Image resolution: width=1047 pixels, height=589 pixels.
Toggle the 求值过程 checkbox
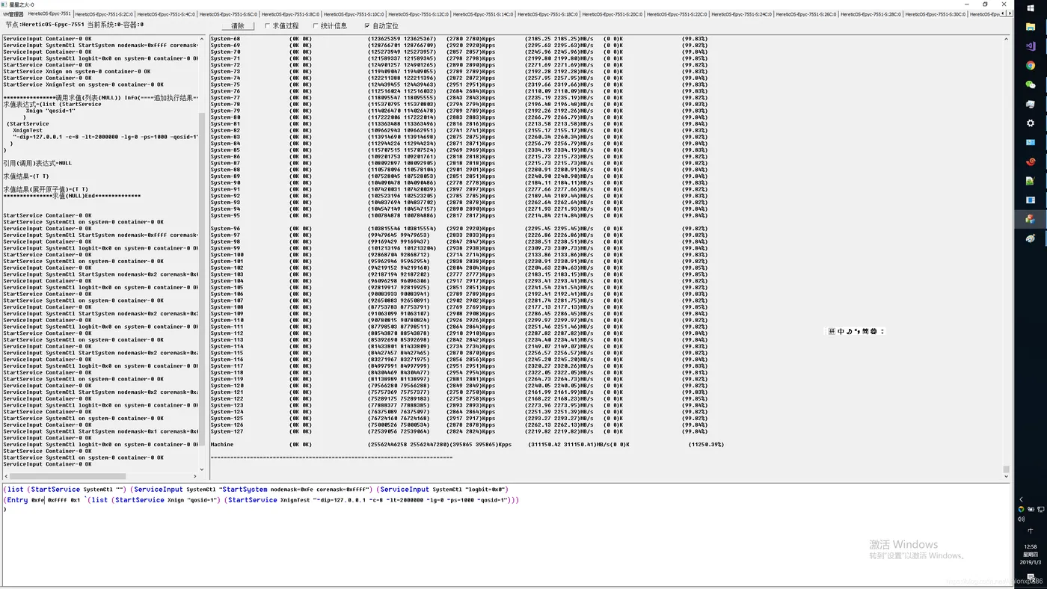point(283,26)
